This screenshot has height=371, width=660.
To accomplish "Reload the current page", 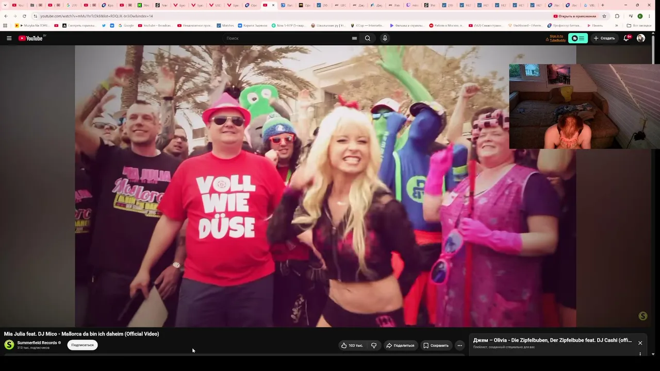I will (x=24, y=16).
